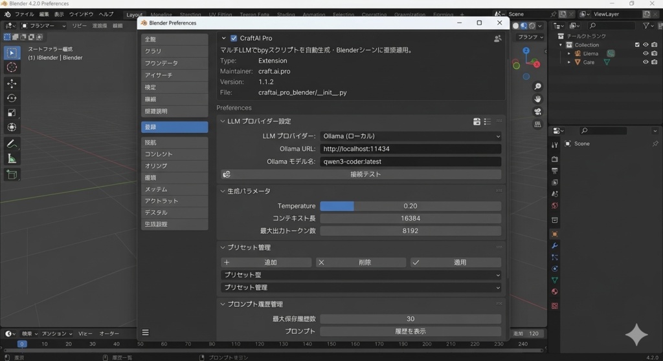
Task: Click the Blender logo menu icon
Action: [x=7, y=14]
